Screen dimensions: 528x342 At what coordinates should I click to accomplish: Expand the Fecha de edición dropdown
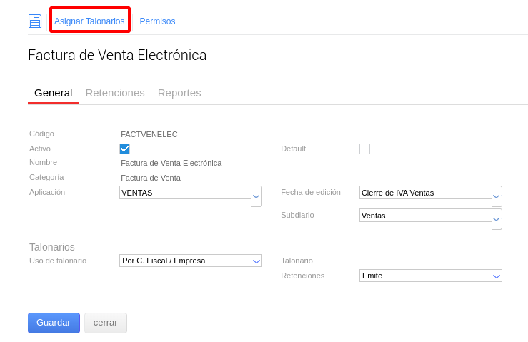tap(426, 193)
